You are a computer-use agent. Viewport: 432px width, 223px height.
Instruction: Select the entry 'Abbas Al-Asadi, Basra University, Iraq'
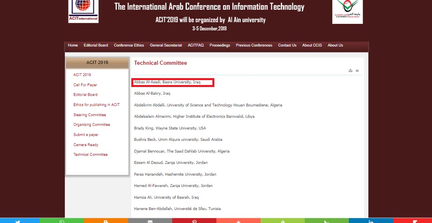167,82
